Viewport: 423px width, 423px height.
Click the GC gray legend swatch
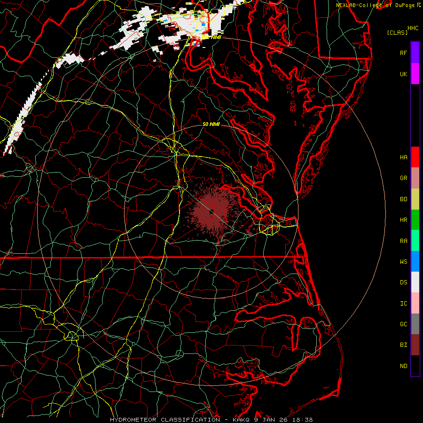coord(415,324)
